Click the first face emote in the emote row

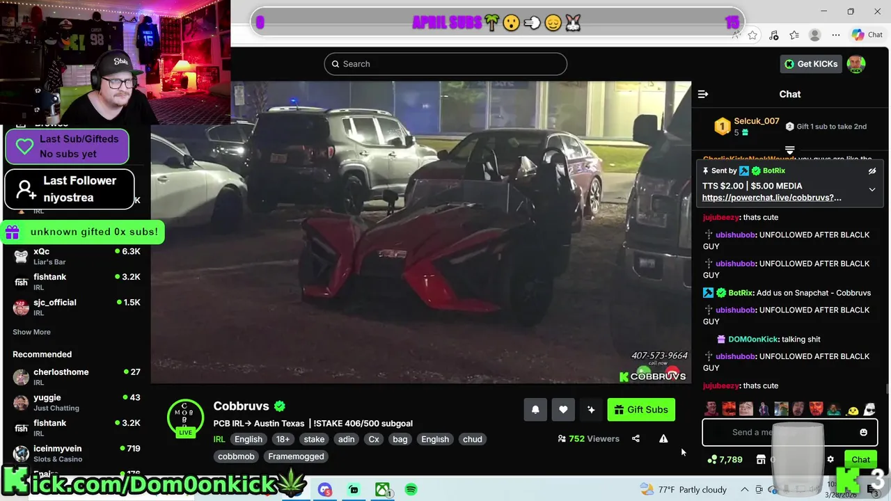click(711, 409)
